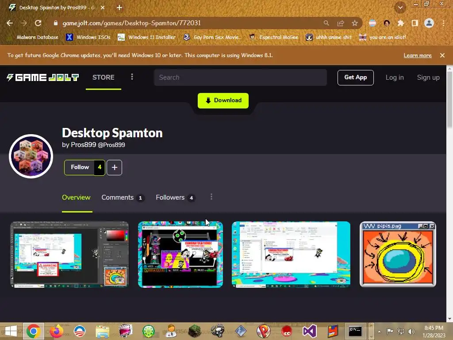This screenshot has width=453, height=340.
Task: Click the volume speaker tray icon
Action: click(x=411, y=331)
